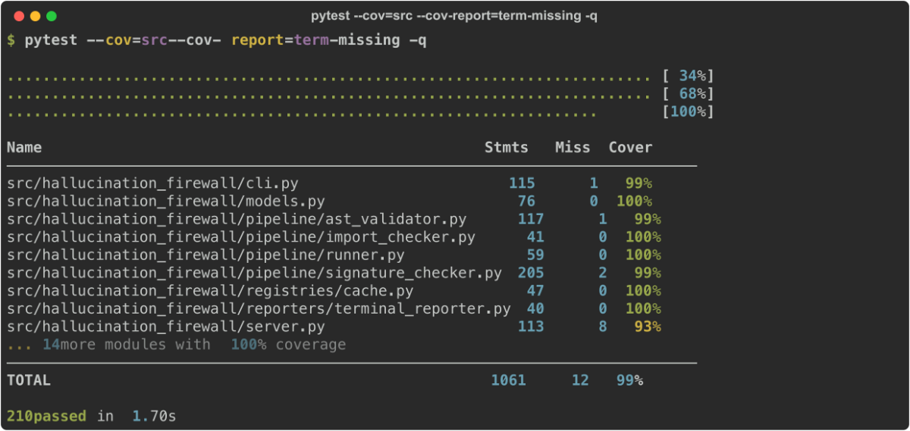Click the models.py file path
This screenshot has width=910, height=431.
click(165, 201)
